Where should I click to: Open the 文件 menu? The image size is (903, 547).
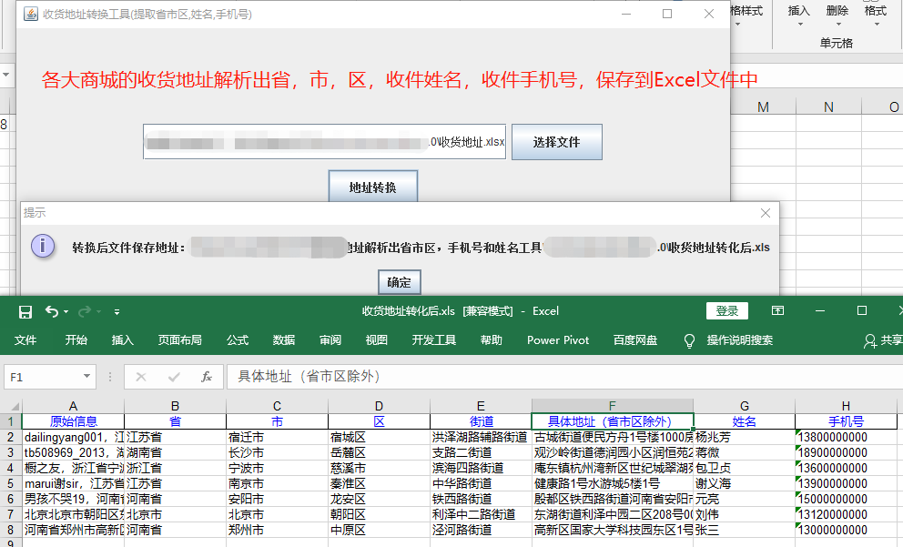coord(25,340)
